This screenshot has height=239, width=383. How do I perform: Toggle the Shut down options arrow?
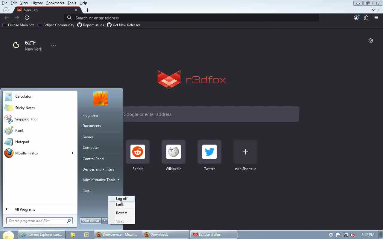click(104, 221)
